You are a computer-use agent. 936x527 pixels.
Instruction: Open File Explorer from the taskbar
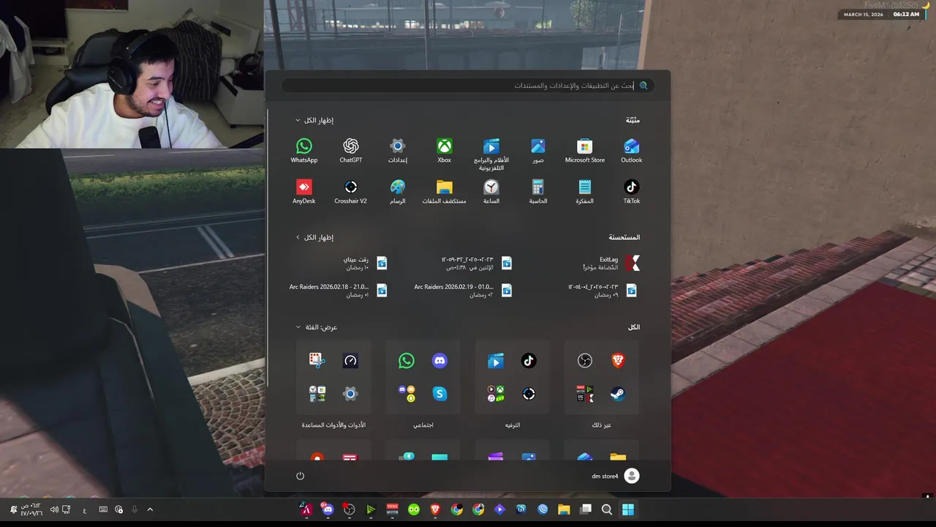tap(564, 509)
